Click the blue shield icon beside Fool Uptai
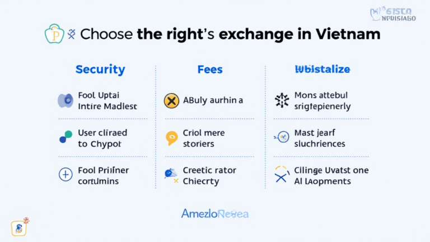This screenshot has height=242, width=430. point(66,101)
